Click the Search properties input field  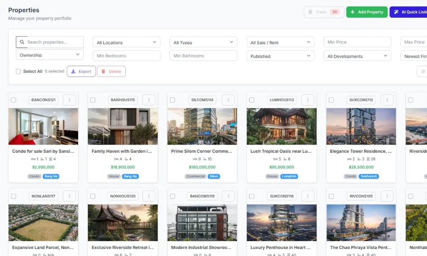tap(50, 42)
